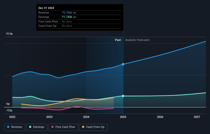Click the 2024 x-axis label
This screenshot has width=210, height=134.
tap(86, 117)
